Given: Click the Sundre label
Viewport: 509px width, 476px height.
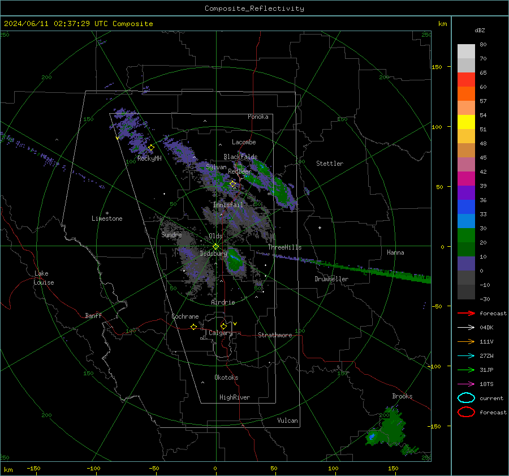Looking at the screenshot, I should (171, 234).
